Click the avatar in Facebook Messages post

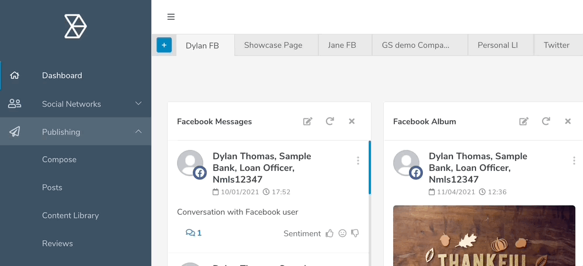coord(190,163)
